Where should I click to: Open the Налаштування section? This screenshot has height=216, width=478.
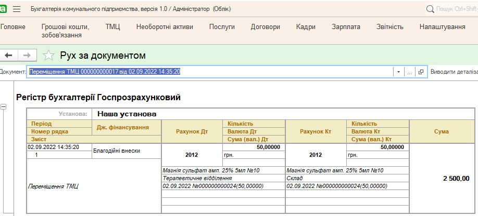point(442,27)
